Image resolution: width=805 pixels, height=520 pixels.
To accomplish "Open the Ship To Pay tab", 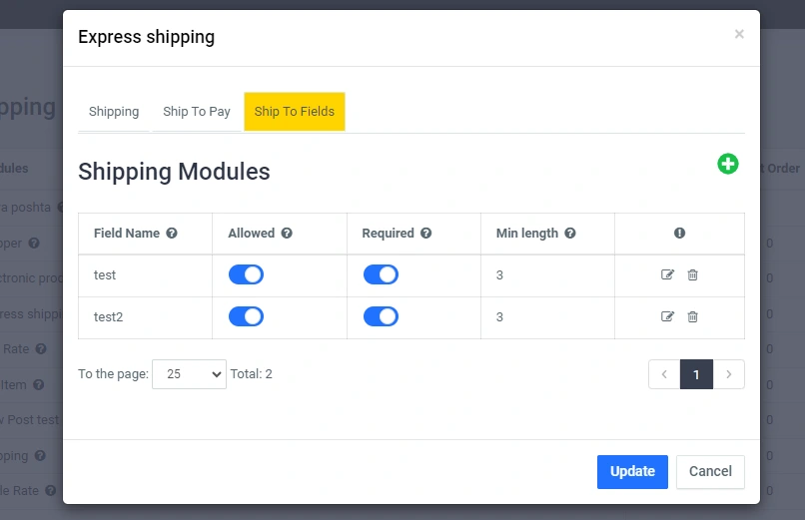I will (197, 112).
